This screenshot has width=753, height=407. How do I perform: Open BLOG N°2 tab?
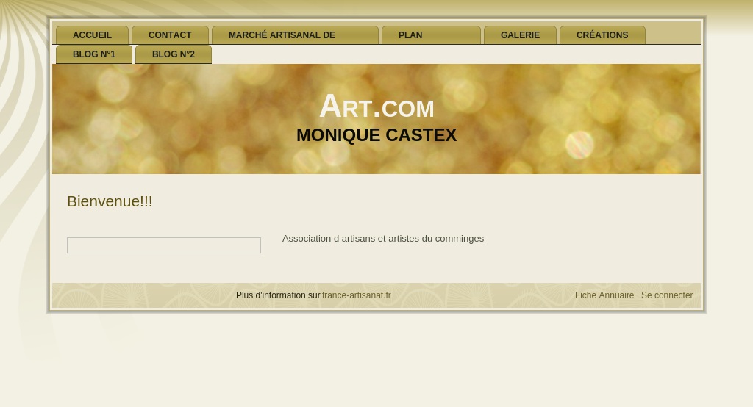click(x=174, y=54)
